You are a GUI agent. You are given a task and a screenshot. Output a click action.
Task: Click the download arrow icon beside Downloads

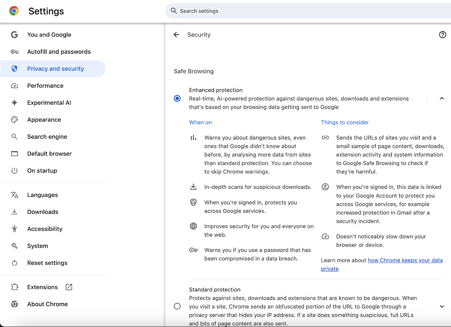point(14,212)
